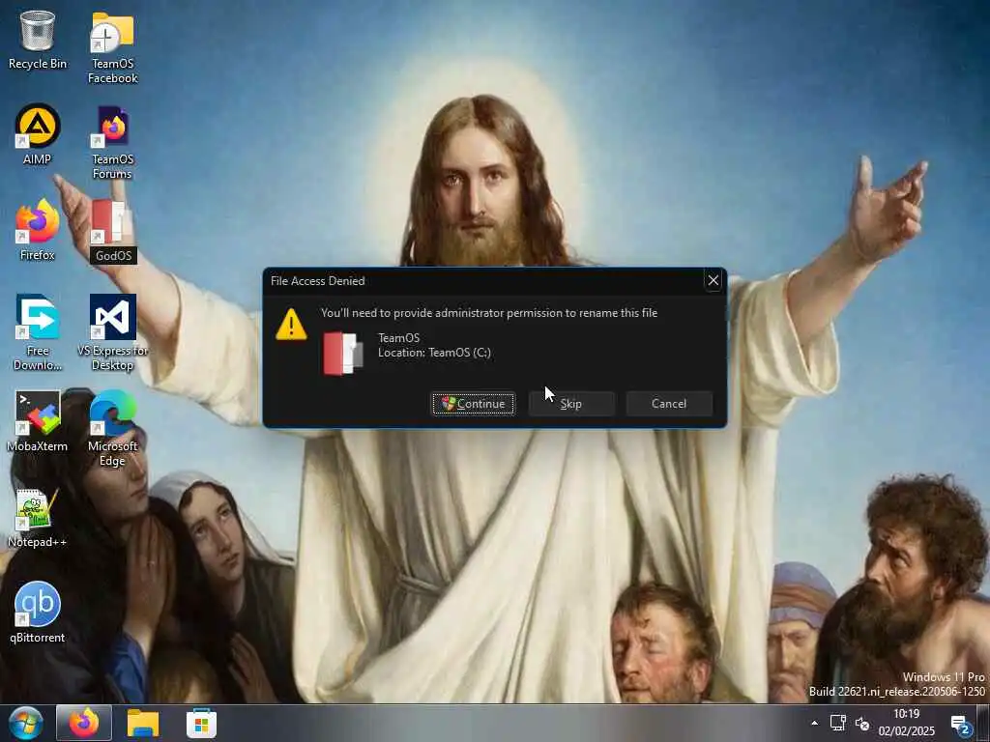
Task: Open the Start menu orb
Action: 26,723
